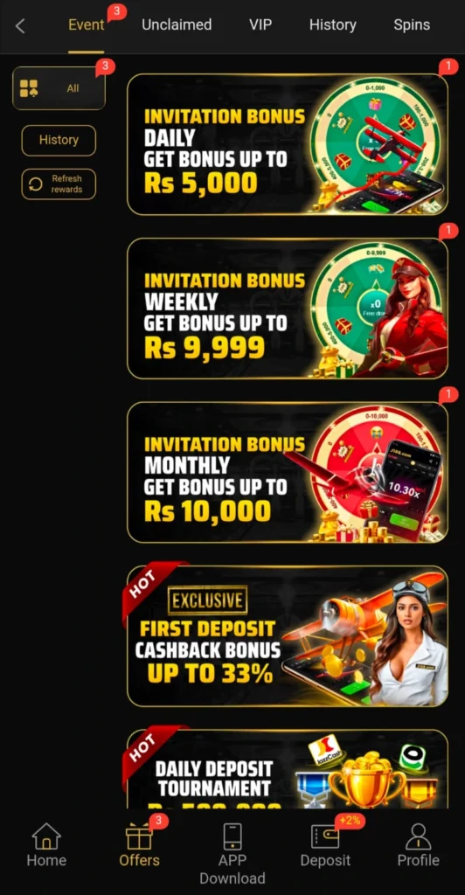Select the All category grid icon
Image resolution: width=465 pixels, height=895 pixels.
[x=29, y=88]
